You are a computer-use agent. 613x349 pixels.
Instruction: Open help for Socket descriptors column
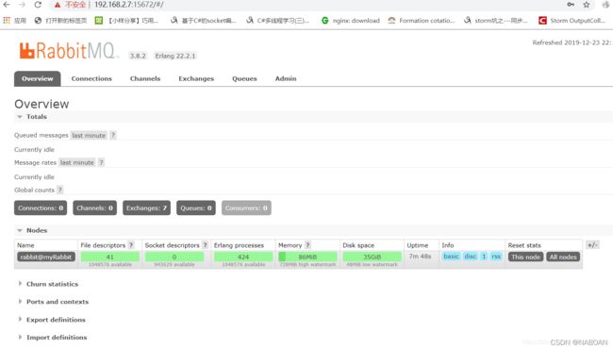tap(205, 245)
